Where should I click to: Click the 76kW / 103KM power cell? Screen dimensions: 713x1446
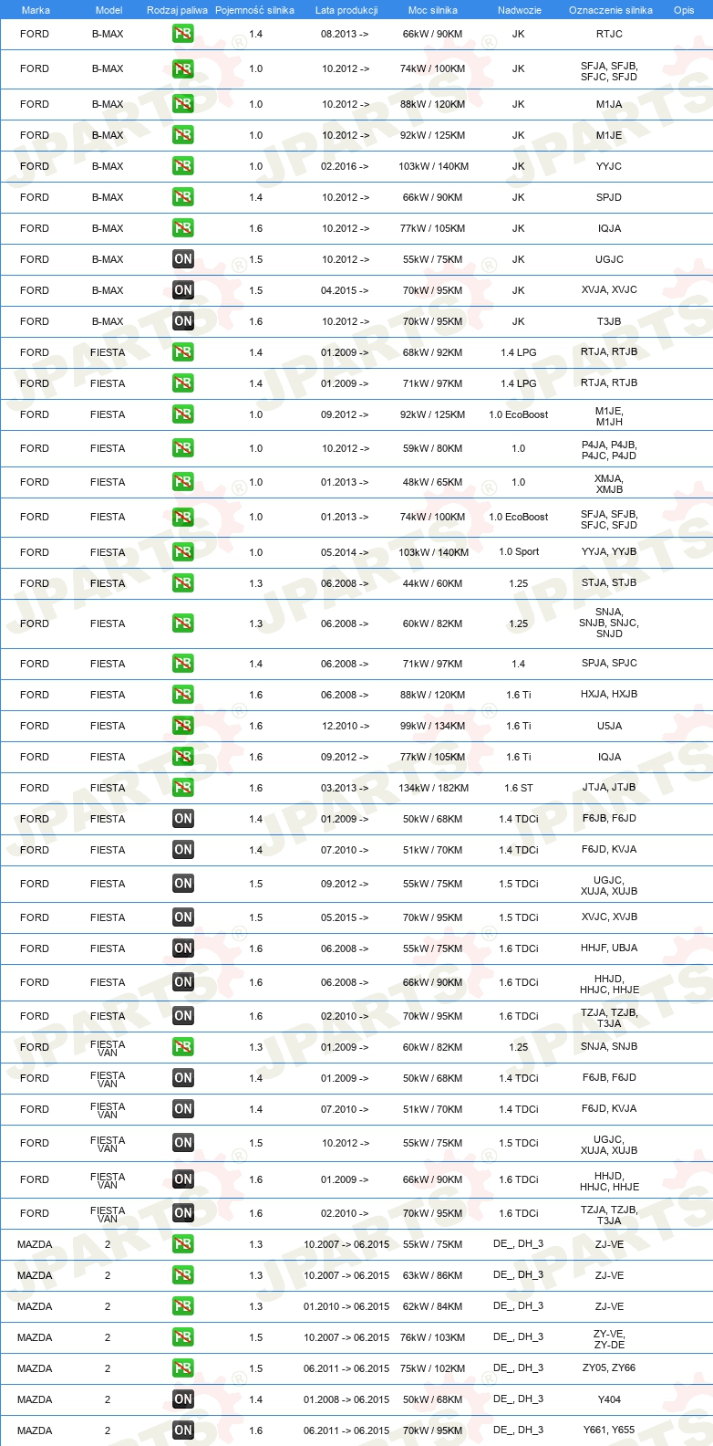[433, 1337]
